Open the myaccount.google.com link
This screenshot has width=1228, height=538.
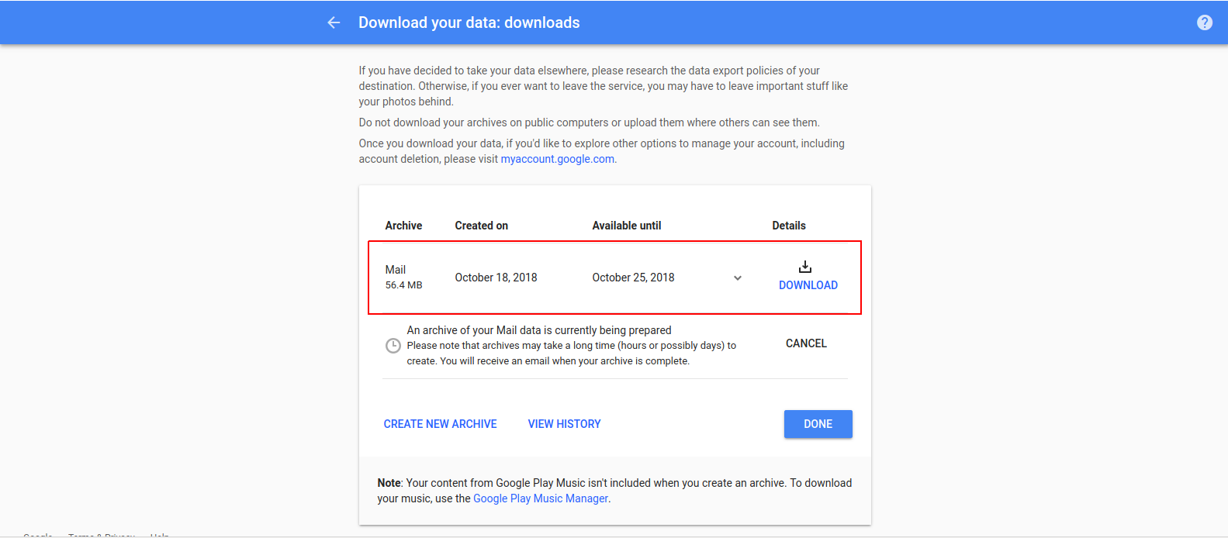click(557, 159)
